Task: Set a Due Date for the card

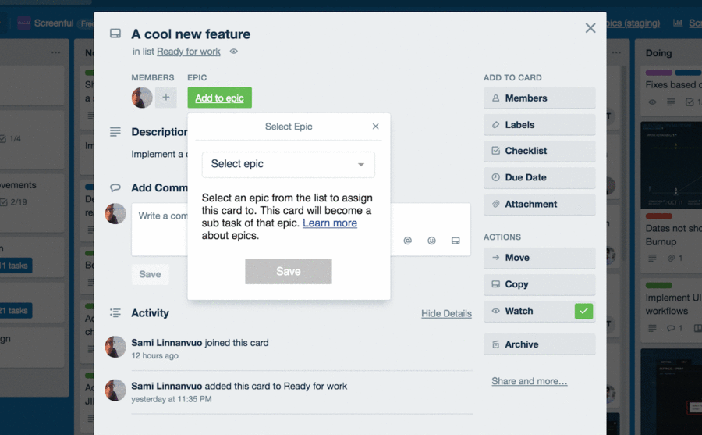Action: point(539,177)
